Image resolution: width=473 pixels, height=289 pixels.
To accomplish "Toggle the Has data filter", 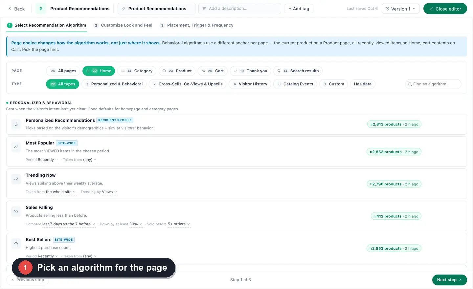I will click(x=363, y=84).
